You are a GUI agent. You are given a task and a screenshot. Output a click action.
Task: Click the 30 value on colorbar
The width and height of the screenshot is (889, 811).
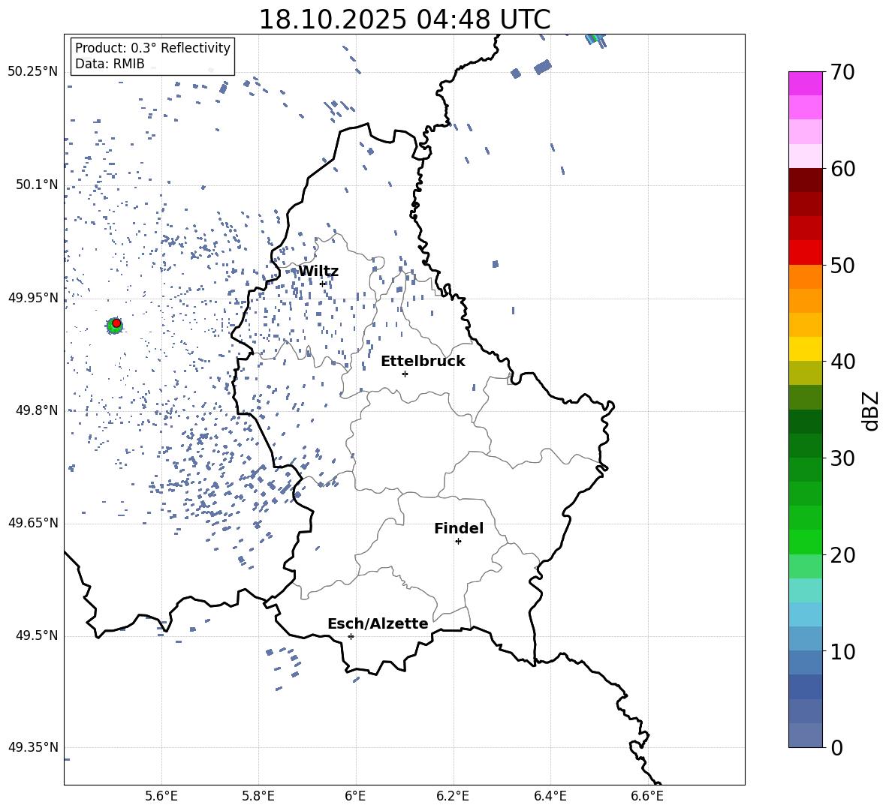click(x=843, y=458)
